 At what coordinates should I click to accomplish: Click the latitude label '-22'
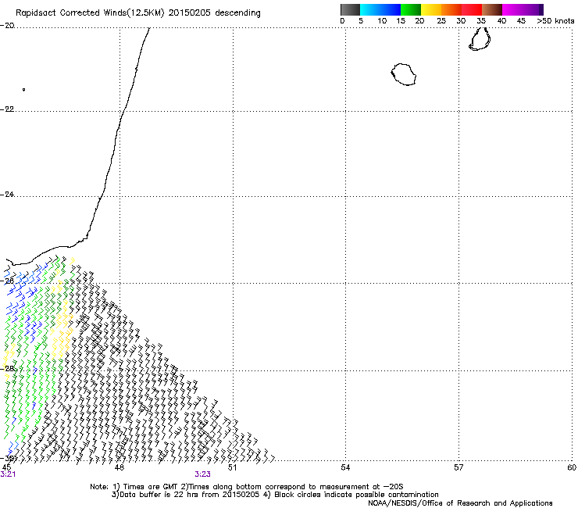pyautogui.click(x=7, y=109)
